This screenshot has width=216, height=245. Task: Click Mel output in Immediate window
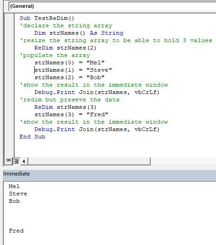(14, 186)
